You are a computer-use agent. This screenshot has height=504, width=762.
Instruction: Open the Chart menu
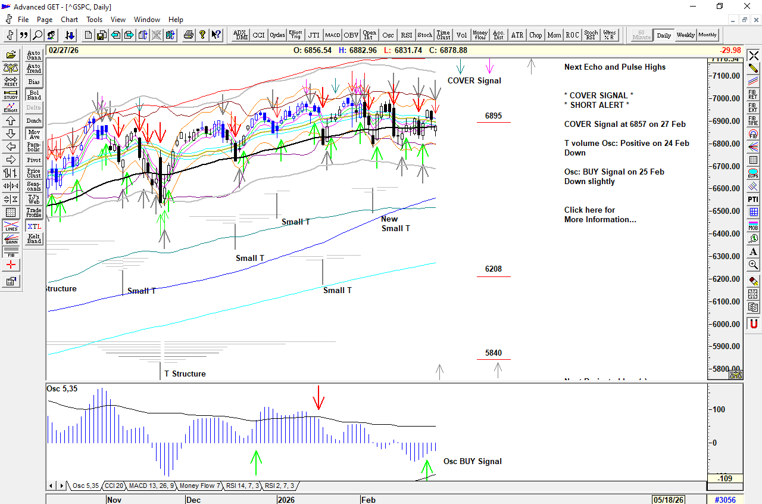tap(69, 20)
